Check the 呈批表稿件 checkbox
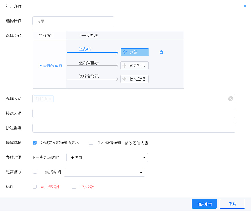 (x=35, y=187)
